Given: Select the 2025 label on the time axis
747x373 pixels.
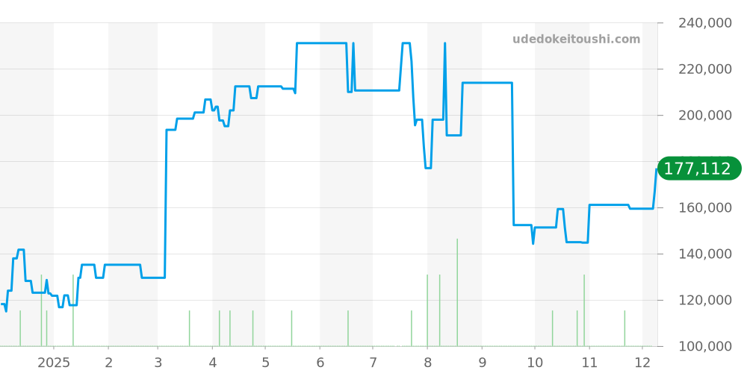Looking at the screenshot, I should 53,363.
